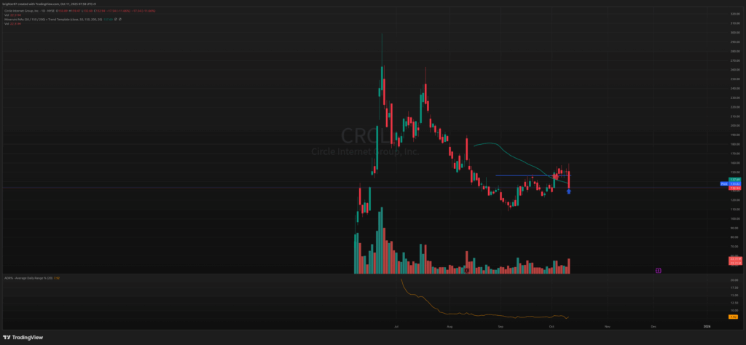The height and width of the screenshot is (345, 746).
Task: Click the red horizontal price line across the chart
Action: pos(219,188)
